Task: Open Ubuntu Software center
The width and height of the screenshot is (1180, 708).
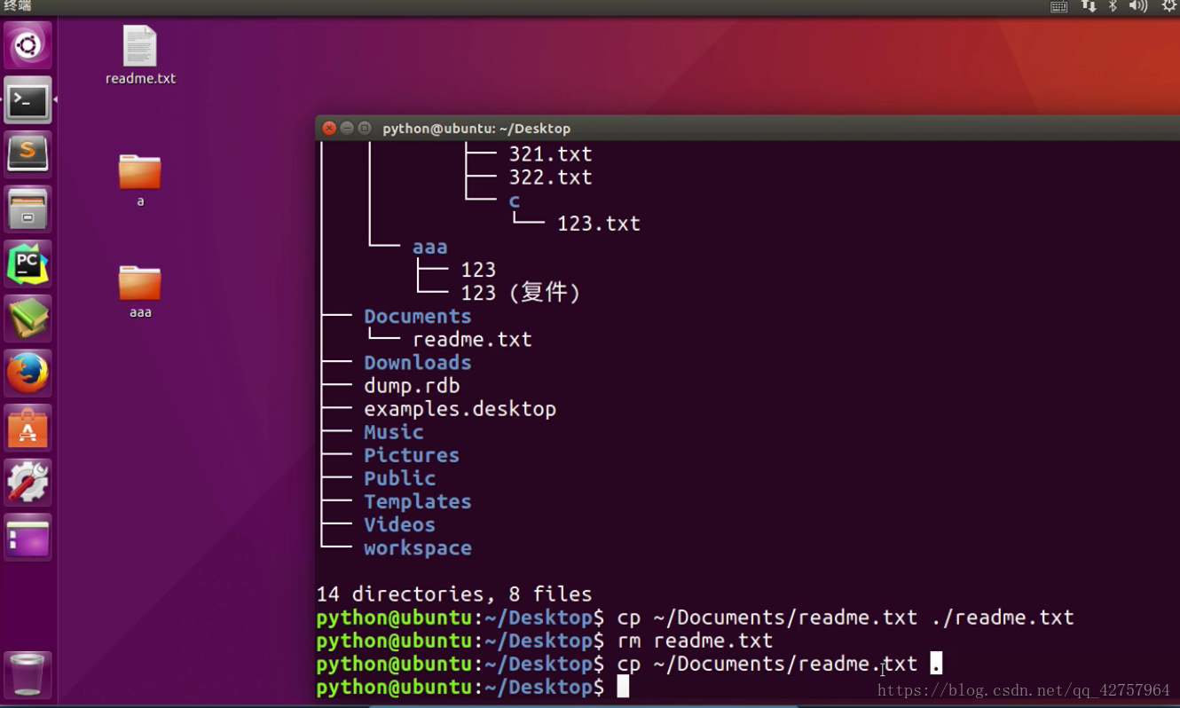Action: click(x=28, y=428)
